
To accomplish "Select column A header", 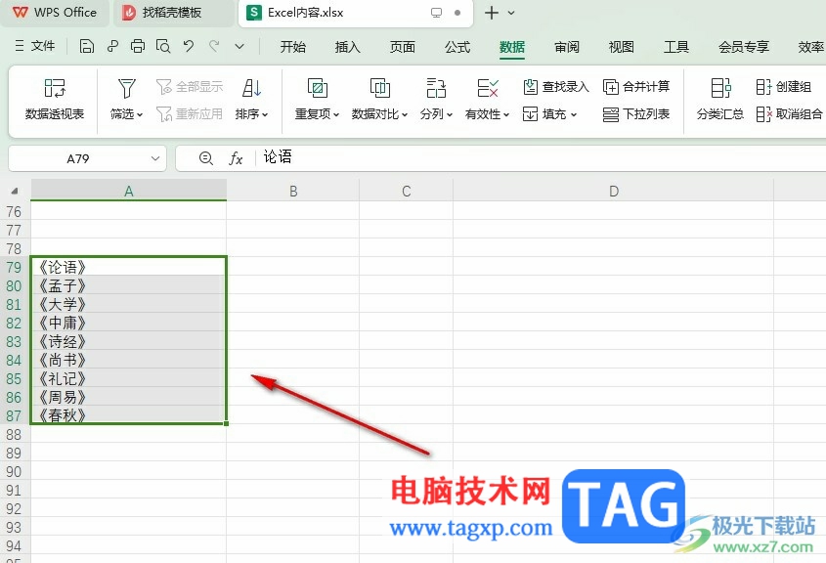I will point(128,191).
